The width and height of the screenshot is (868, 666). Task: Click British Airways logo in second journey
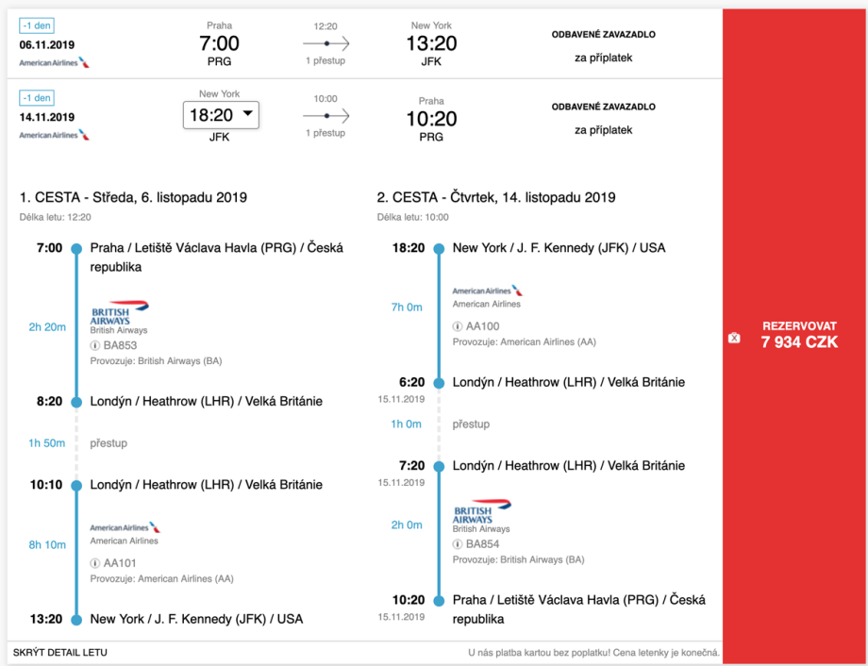pyautogui.click(x=482, y=512)
